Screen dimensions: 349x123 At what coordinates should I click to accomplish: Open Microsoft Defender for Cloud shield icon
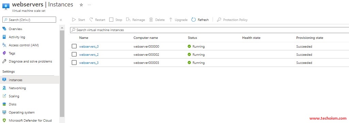point(4,121)
